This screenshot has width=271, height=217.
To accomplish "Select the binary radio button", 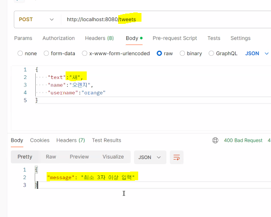I will [182, 54].
